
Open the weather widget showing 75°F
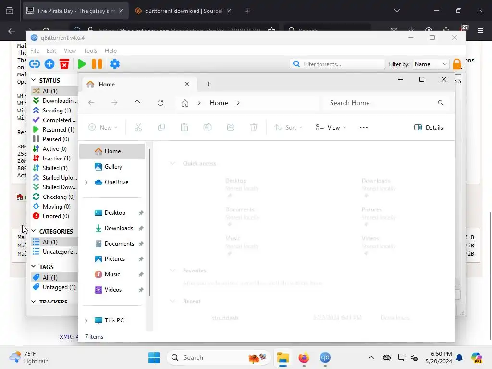tap(29, 357)
